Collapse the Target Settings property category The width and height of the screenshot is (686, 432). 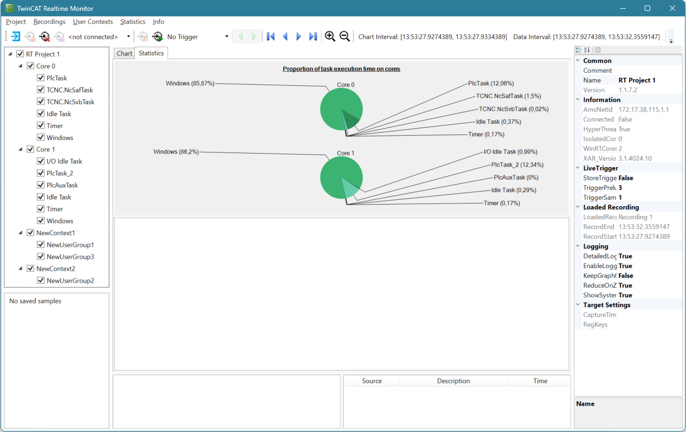pos(578,305)
